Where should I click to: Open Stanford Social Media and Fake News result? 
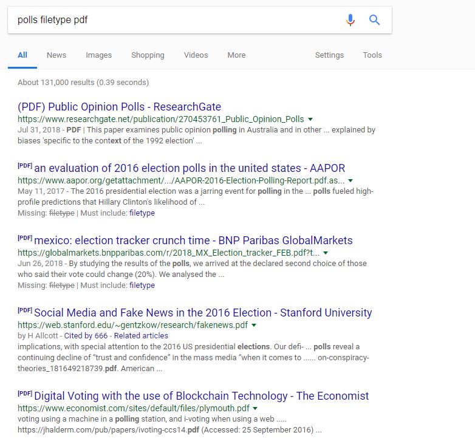pos(202,313)
